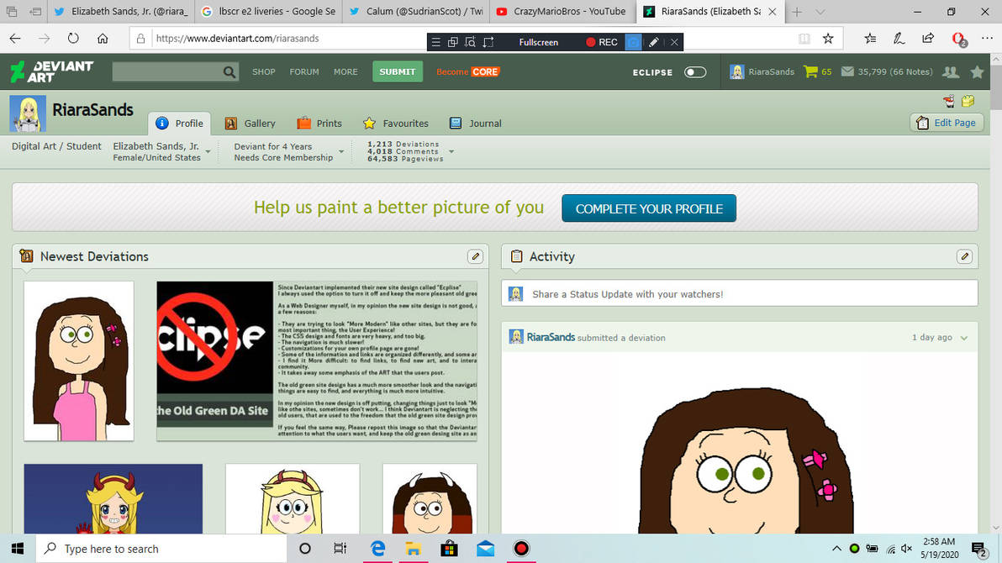Click the REC record button

[601, 42]
